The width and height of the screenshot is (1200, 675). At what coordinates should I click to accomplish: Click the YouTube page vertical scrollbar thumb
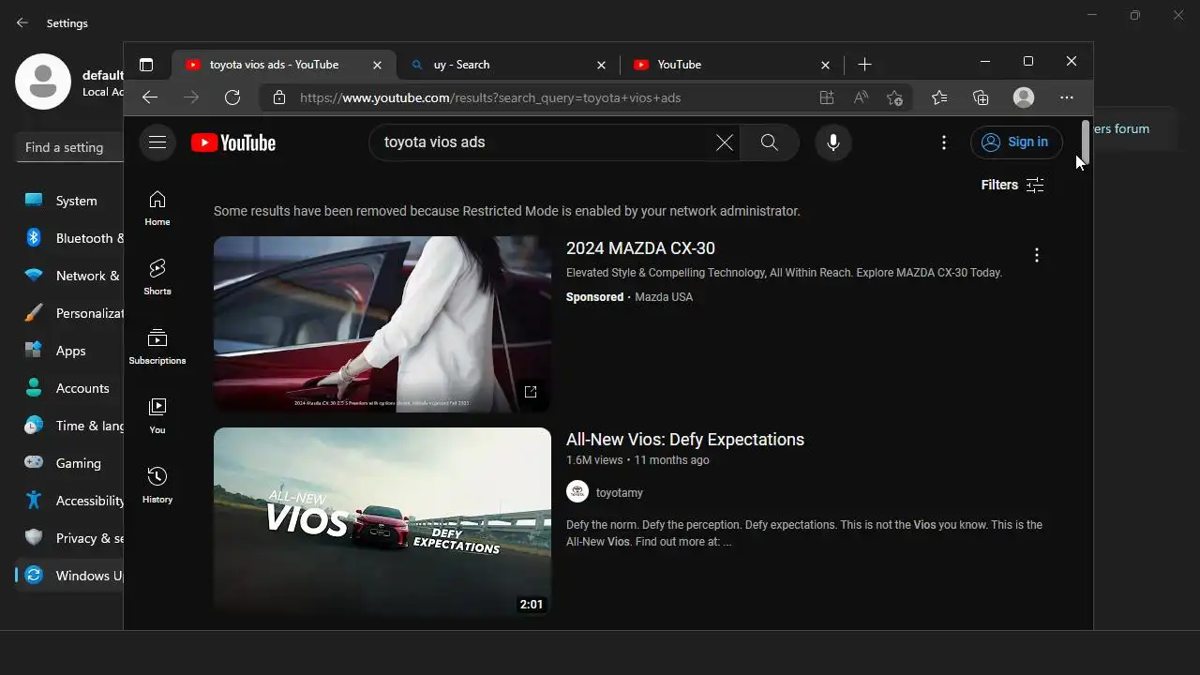click(1086, 142)
